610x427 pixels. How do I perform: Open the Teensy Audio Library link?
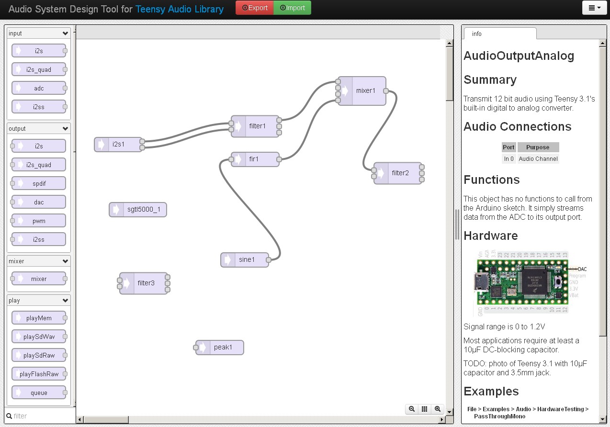180,9
